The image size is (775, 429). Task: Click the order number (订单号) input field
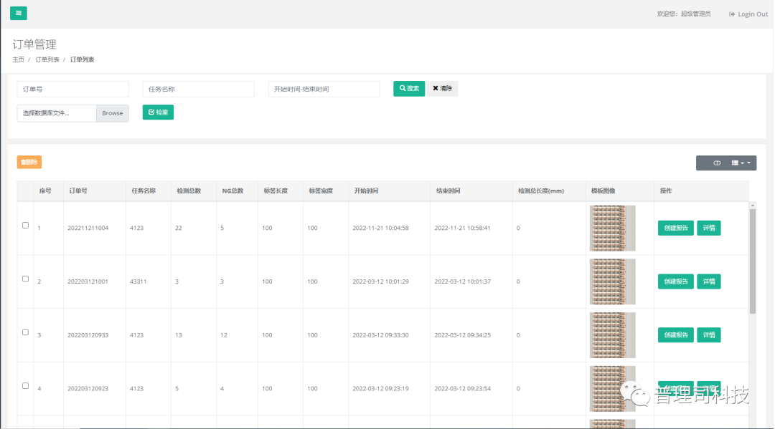point(72,90)
